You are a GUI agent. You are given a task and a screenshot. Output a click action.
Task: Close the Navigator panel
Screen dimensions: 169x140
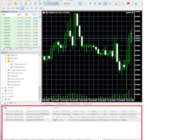(40, 53)
